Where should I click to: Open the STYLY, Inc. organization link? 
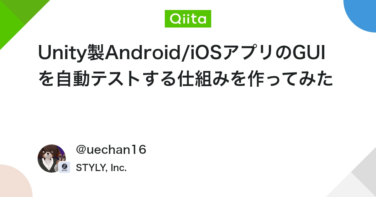point(101,168)
